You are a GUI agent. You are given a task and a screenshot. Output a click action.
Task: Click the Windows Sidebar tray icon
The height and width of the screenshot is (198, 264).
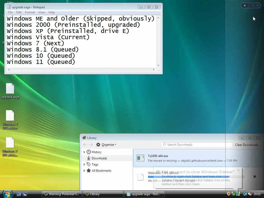[x=238, y=194]
